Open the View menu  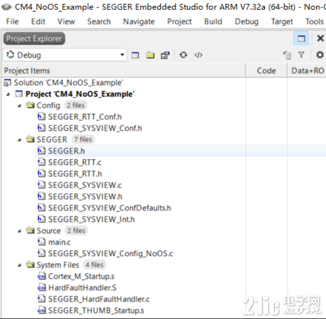[x=66, y=22]
